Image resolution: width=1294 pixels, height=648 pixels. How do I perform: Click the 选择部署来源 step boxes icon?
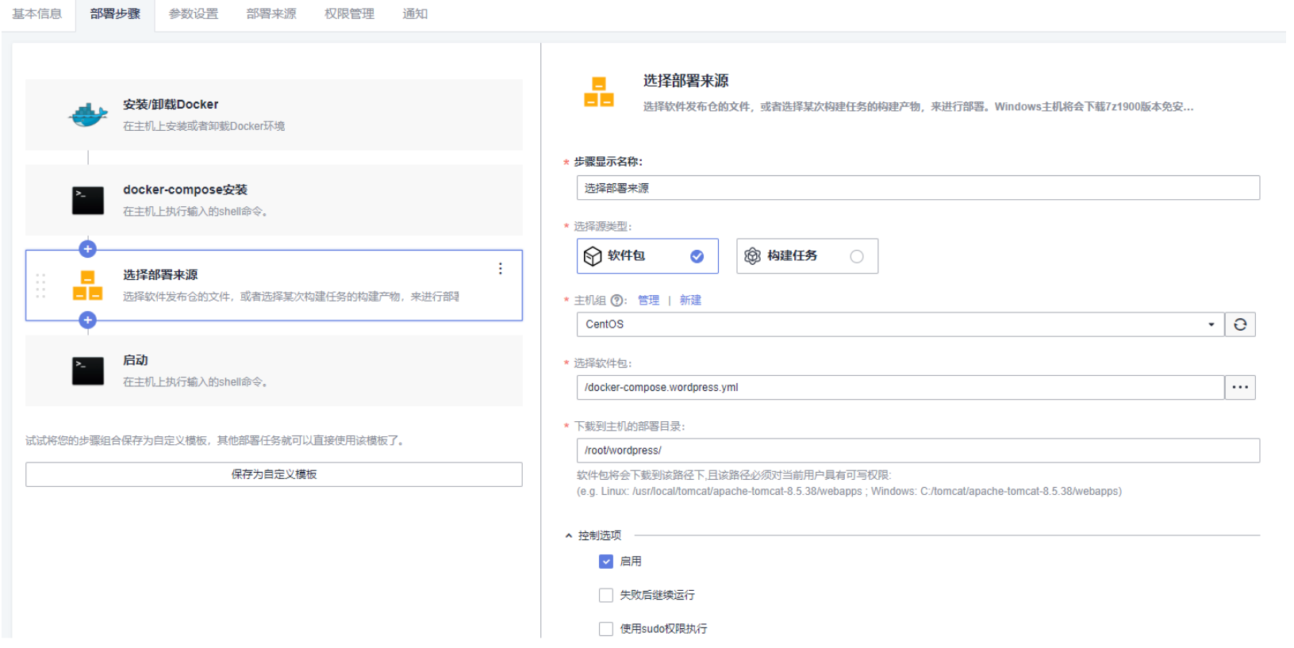(88, 286)
